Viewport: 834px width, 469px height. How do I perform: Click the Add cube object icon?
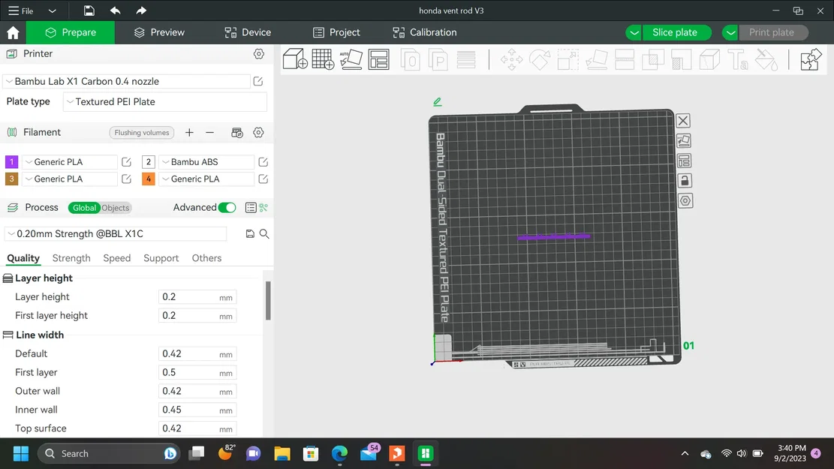295,59
